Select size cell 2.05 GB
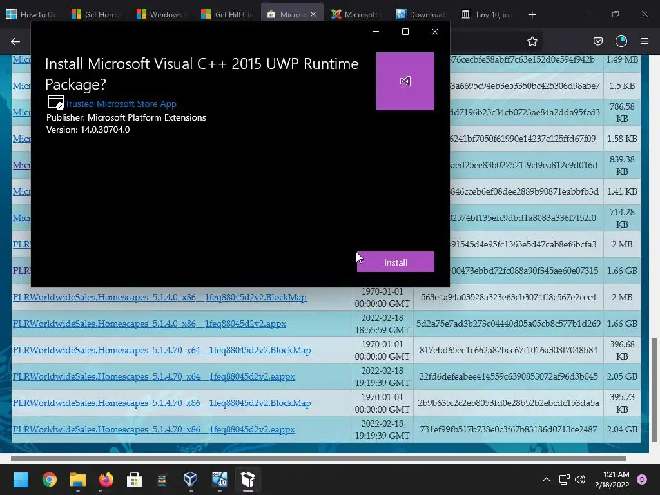The width and height of the screenshot is (660, 495). coord(622,376)
